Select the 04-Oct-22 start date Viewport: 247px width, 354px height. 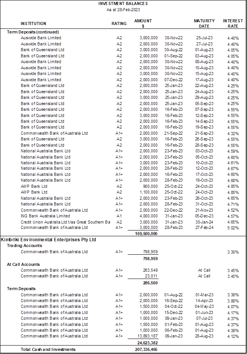click(x=174, y=307)
